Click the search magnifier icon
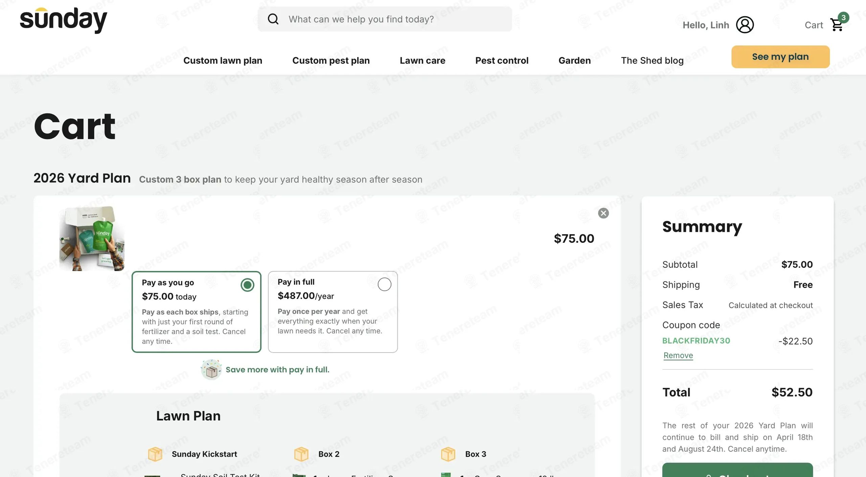This screenshot has width=866, height=477. point(273,19)
